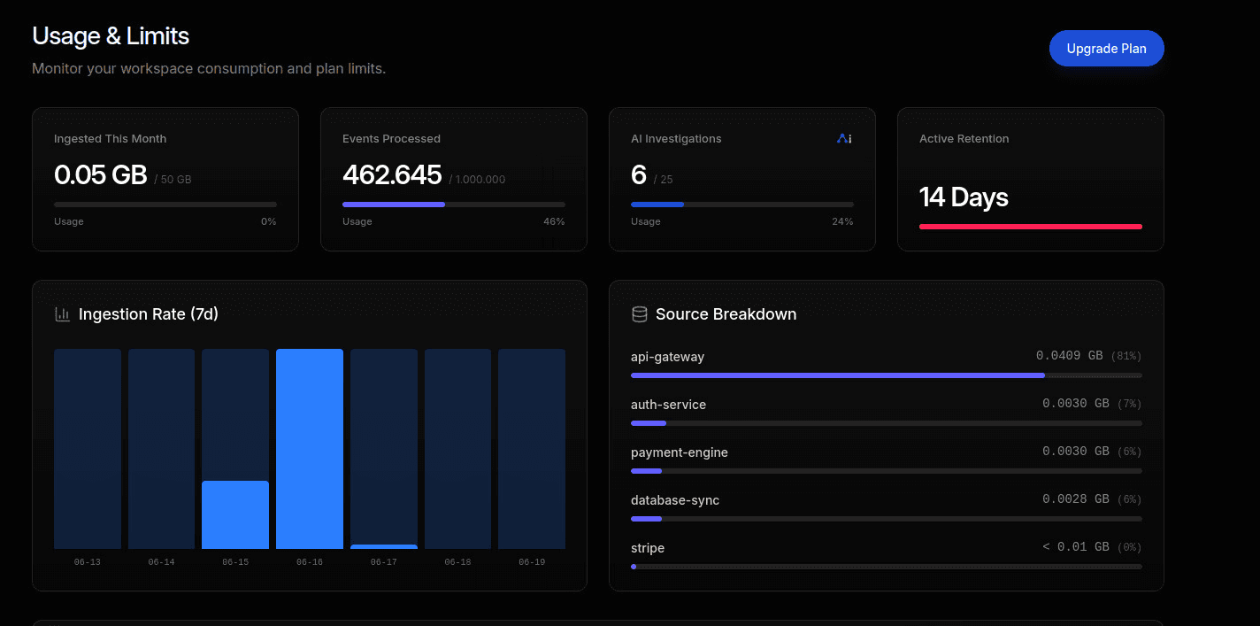Screen dimensions: 1260x626
Task: Select the tallest 06-16 ingestion bar
Action: tap(310, 449)
